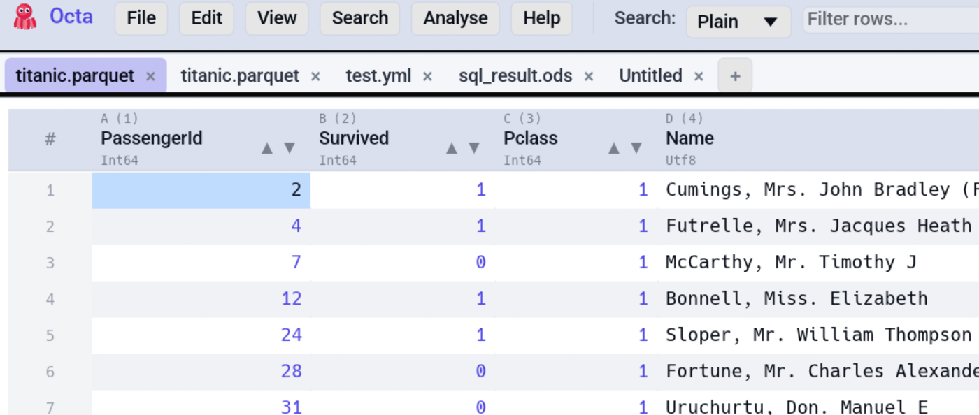This screenshot has height=415, width=979.
Task: Select PassengerId cell with value 24
Action: (201, 335)
